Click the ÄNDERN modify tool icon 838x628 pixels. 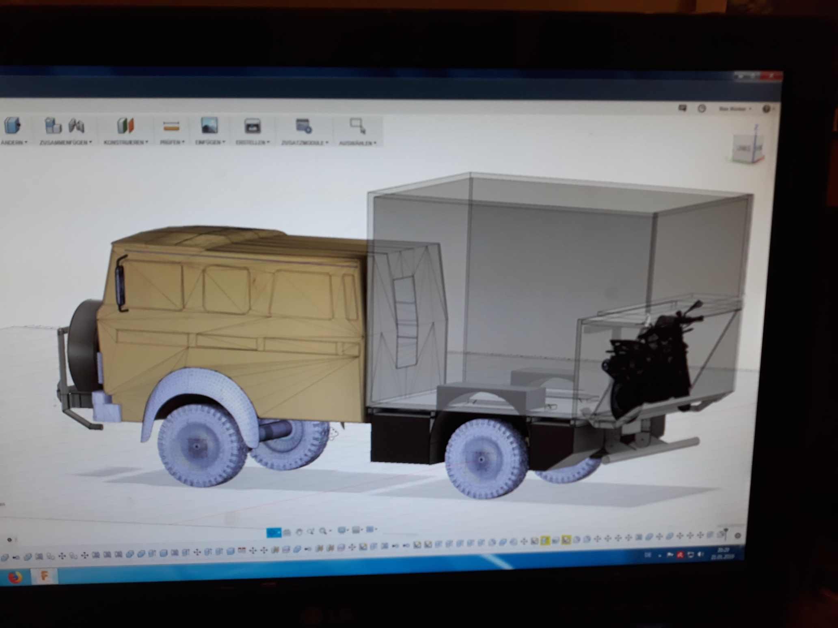click(x=12, y=125)
